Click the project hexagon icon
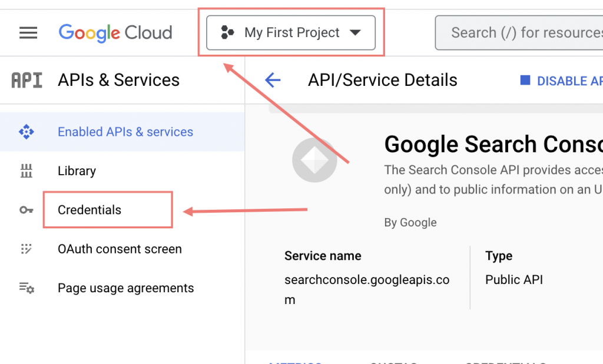603x364 pixels. [227, 33]
